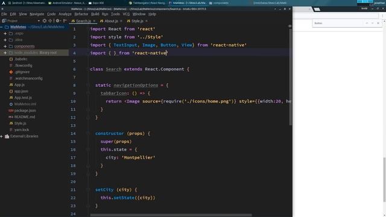Open the Edit menu
This screenshot has height=217, width=386.
[x=13, y=14]
